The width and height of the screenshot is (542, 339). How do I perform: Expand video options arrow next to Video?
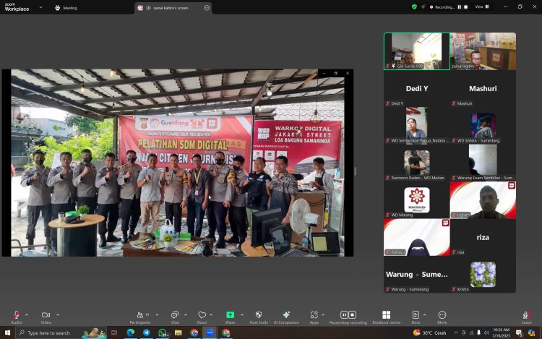click(x=57, y=314)
